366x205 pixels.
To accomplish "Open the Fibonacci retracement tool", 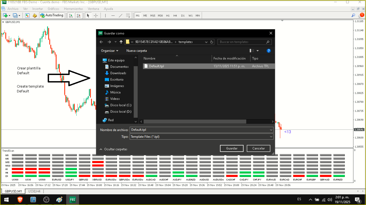I will [x=128, y=15].
